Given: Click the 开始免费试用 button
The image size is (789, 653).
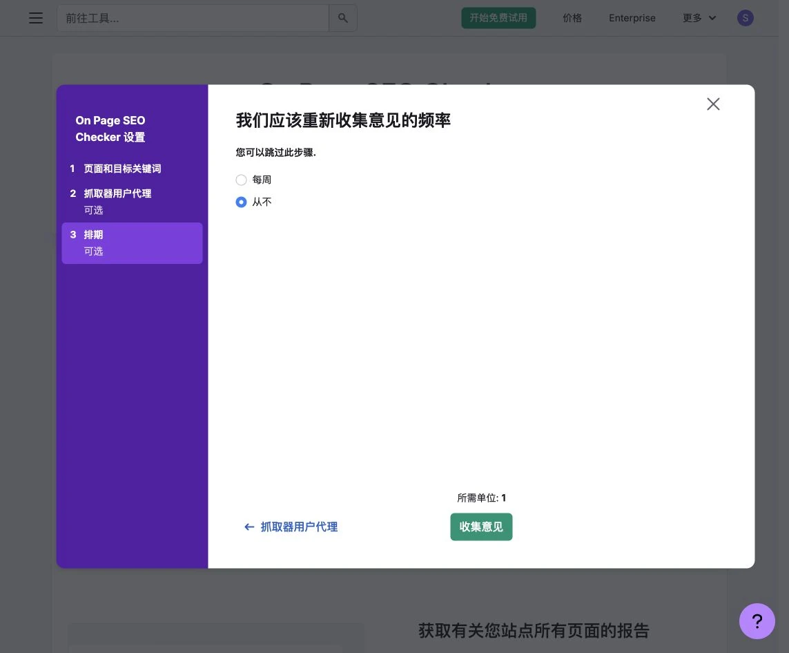Looking at the screenshot, I should click(x=498, y=18).
